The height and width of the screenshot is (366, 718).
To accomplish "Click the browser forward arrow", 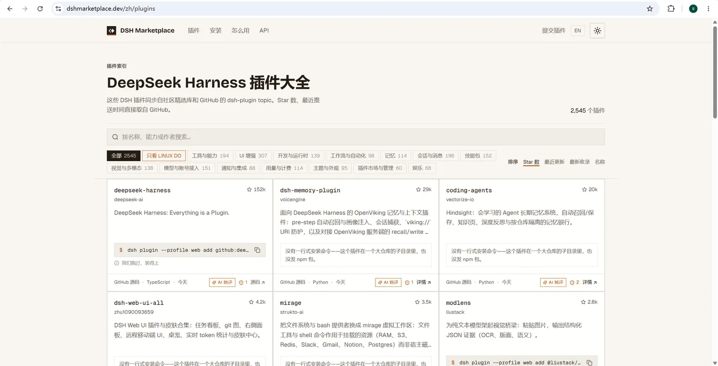I will [25, 9].
